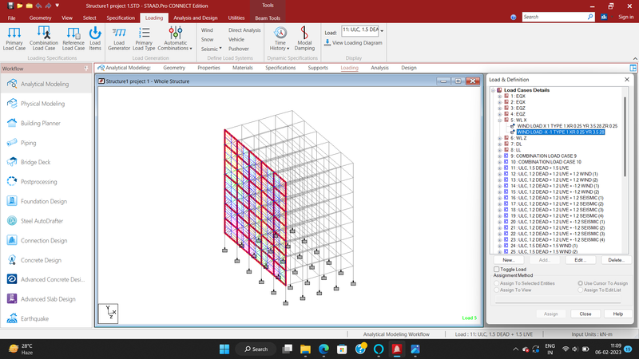Click the Windows Start button

coord(224,349)
